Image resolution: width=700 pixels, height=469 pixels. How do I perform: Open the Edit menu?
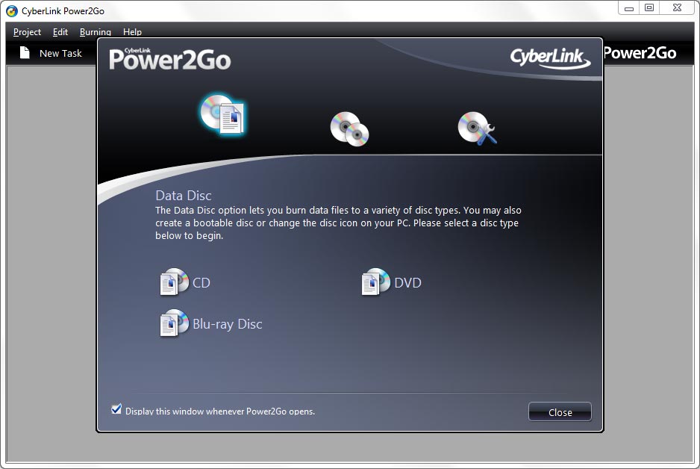tap(60, 32)
